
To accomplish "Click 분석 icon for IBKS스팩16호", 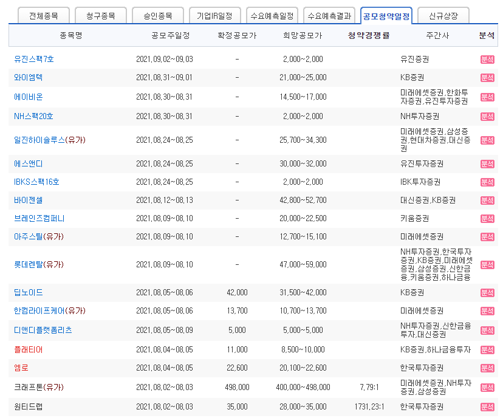I will click(487, 182).
